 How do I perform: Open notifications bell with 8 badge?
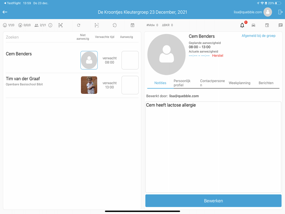coord(242,25)
